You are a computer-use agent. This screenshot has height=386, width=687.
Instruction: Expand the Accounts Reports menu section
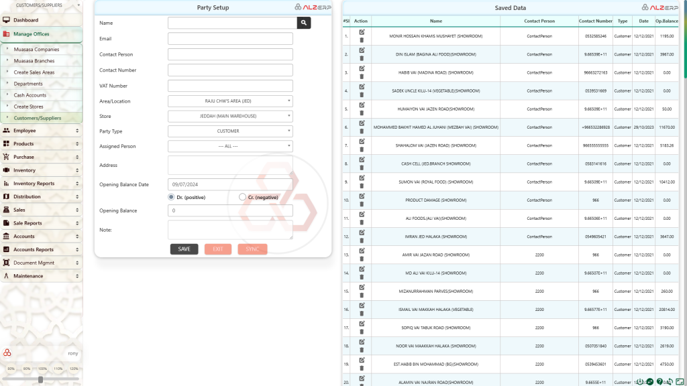[x=41, y=249]
